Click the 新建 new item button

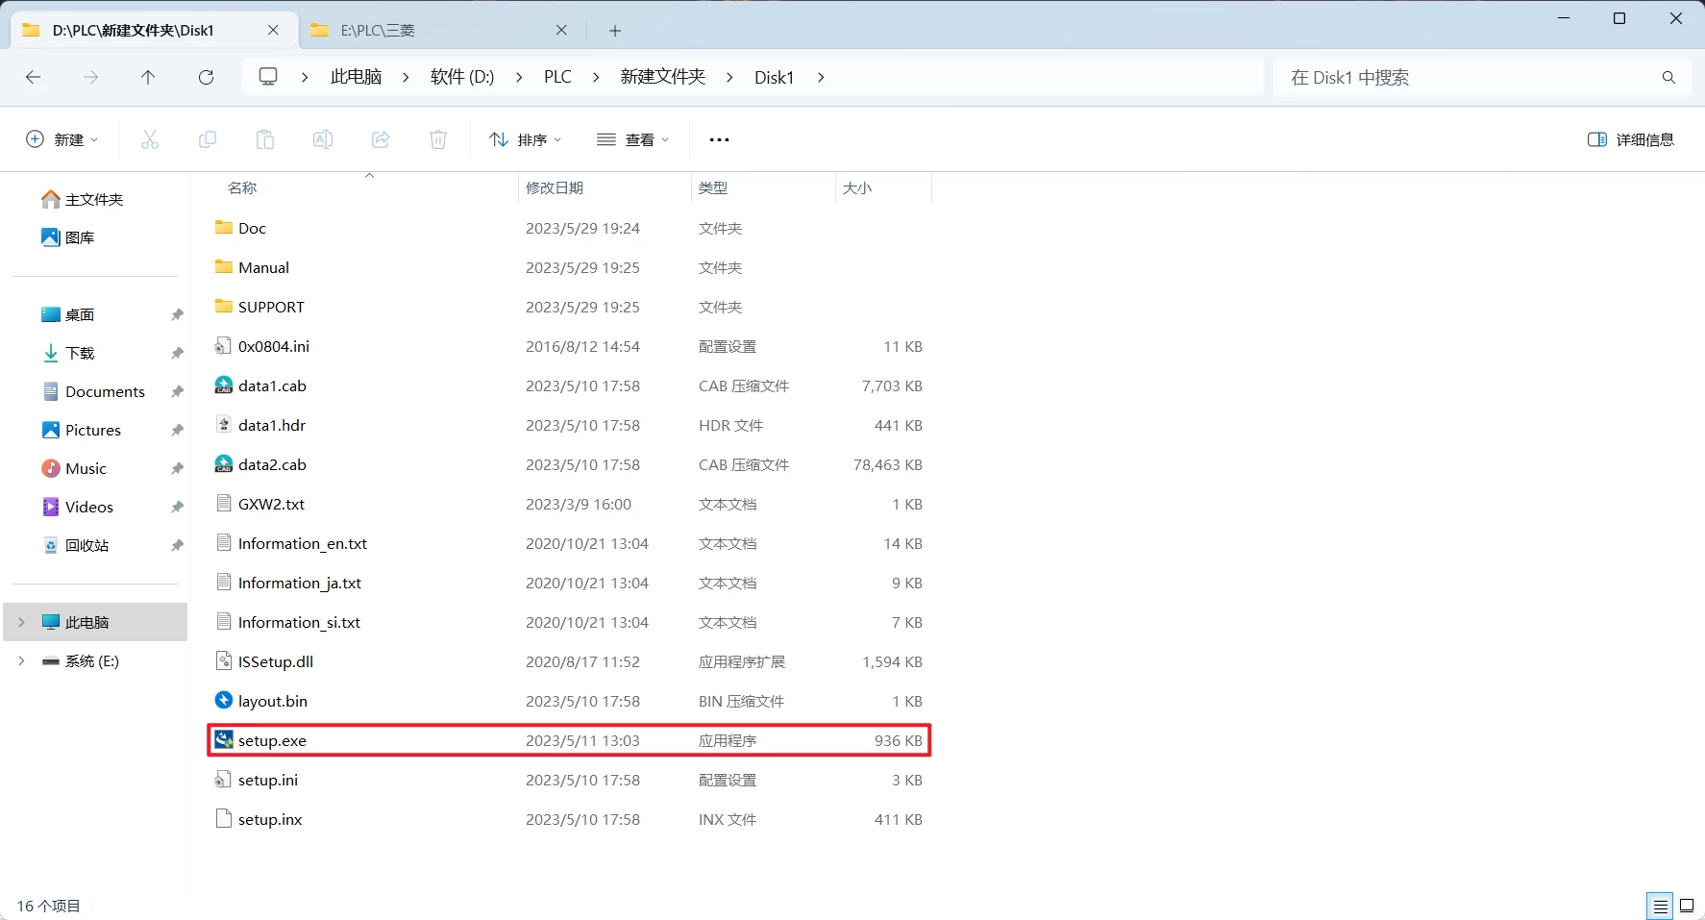click(x=62, y=139)
